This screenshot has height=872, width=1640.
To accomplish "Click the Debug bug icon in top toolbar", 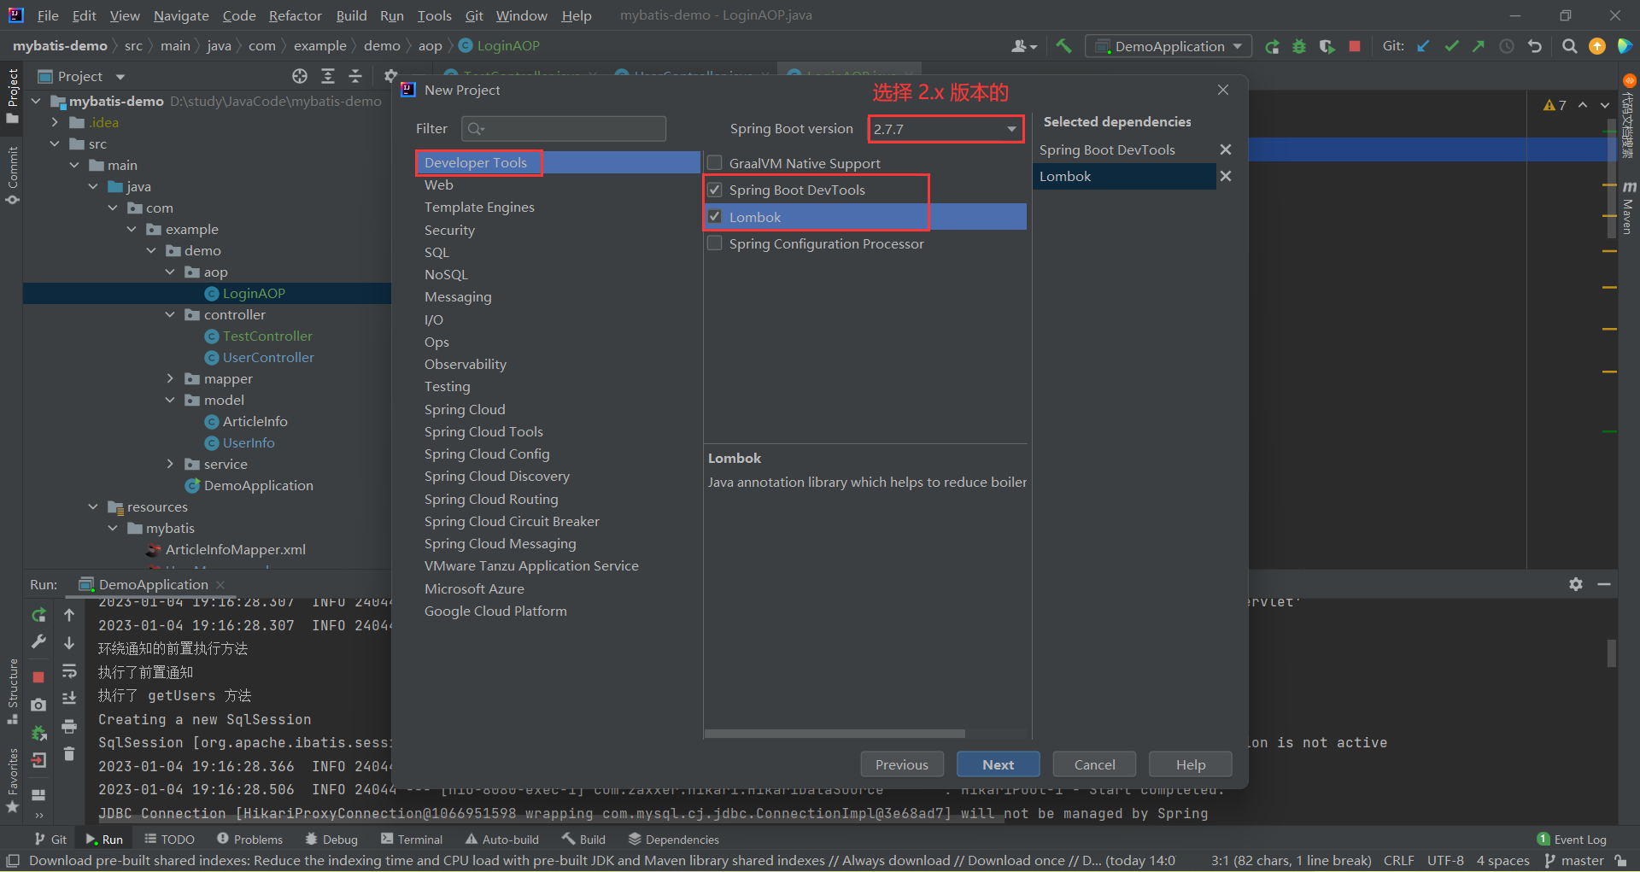I will [1299, 46].
